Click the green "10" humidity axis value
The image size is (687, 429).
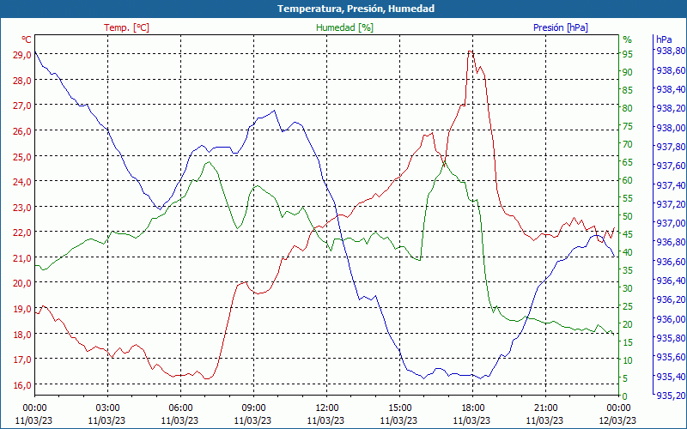628,360
